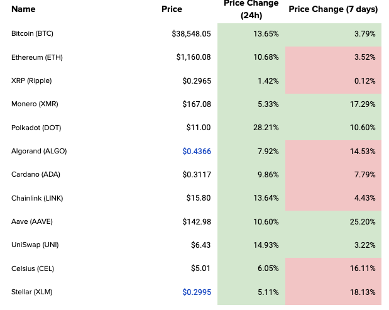
Task: Click the XRP (Ripple) name cell
Action: click(31, 80)
